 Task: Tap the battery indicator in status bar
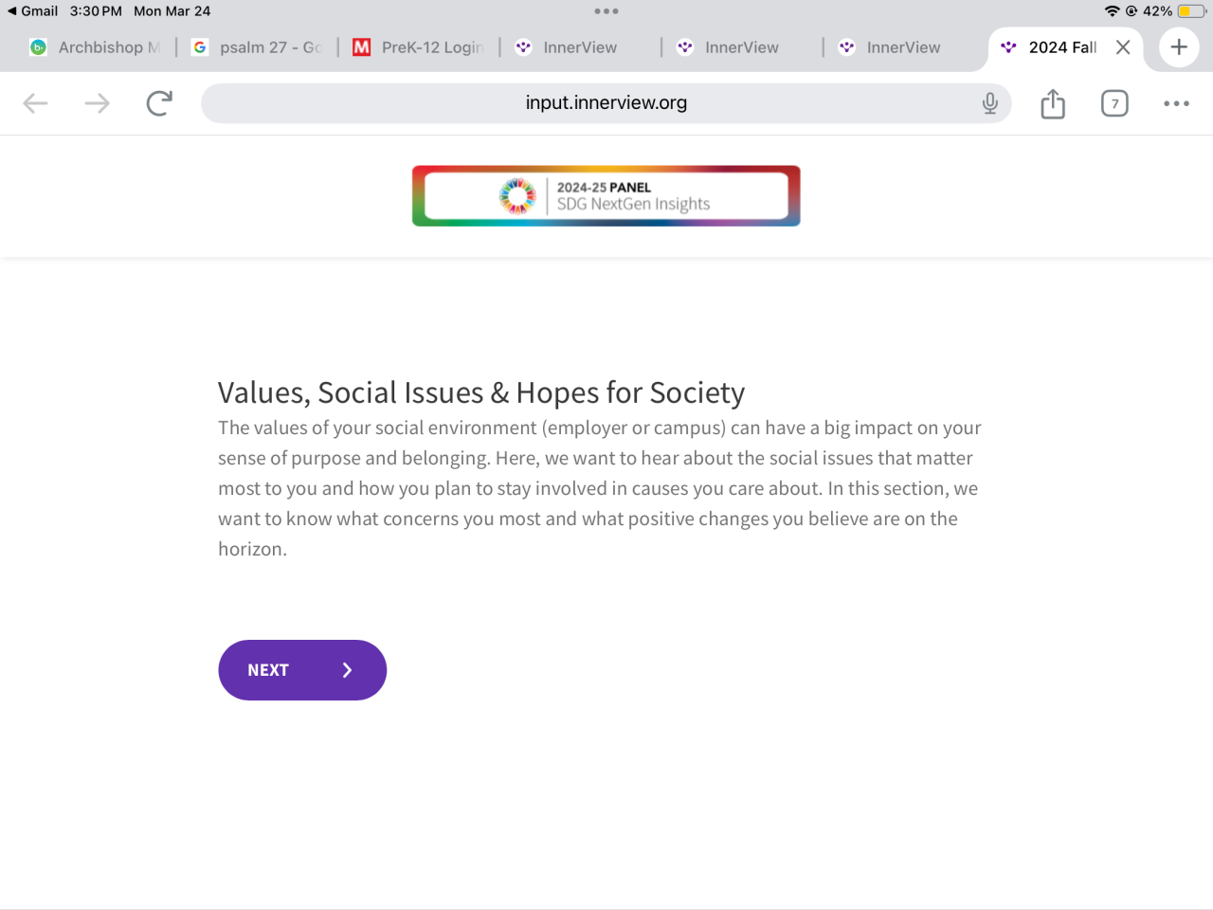point(1190,11)
